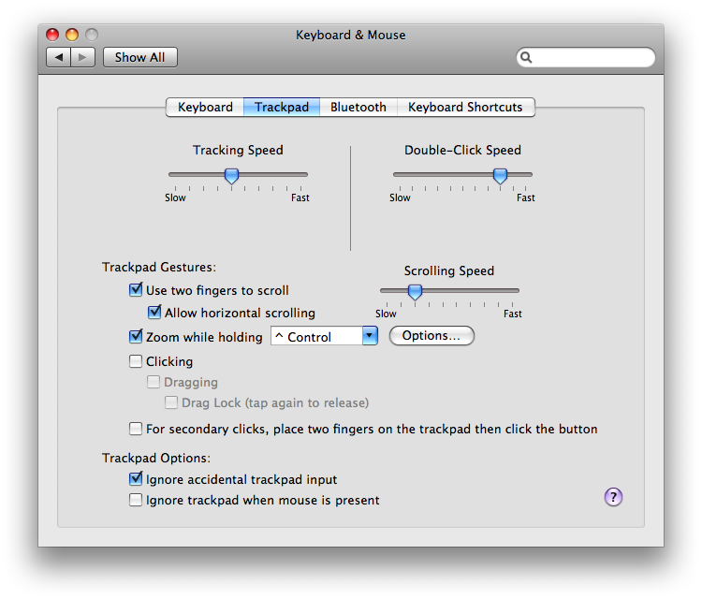Click the magnifying glass search icon
Viewport: 702px width, 599px height.
point(526,57)
